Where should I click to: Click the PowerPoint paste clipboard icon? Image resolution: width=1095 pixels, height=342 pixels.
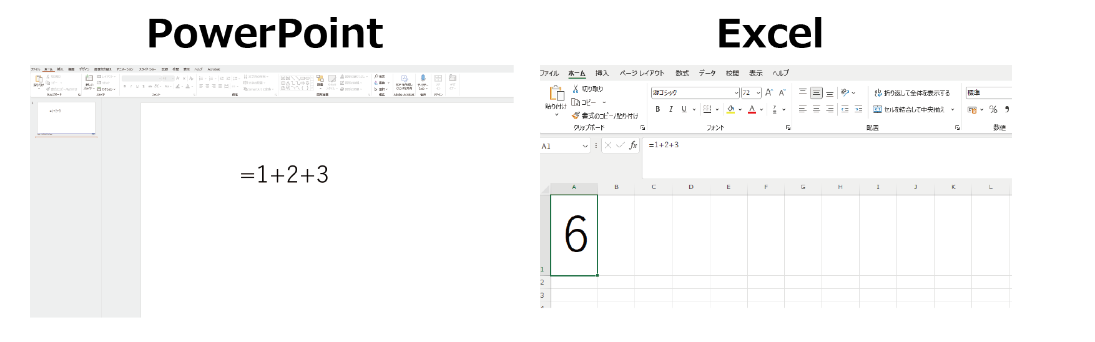tap(39, 79)
